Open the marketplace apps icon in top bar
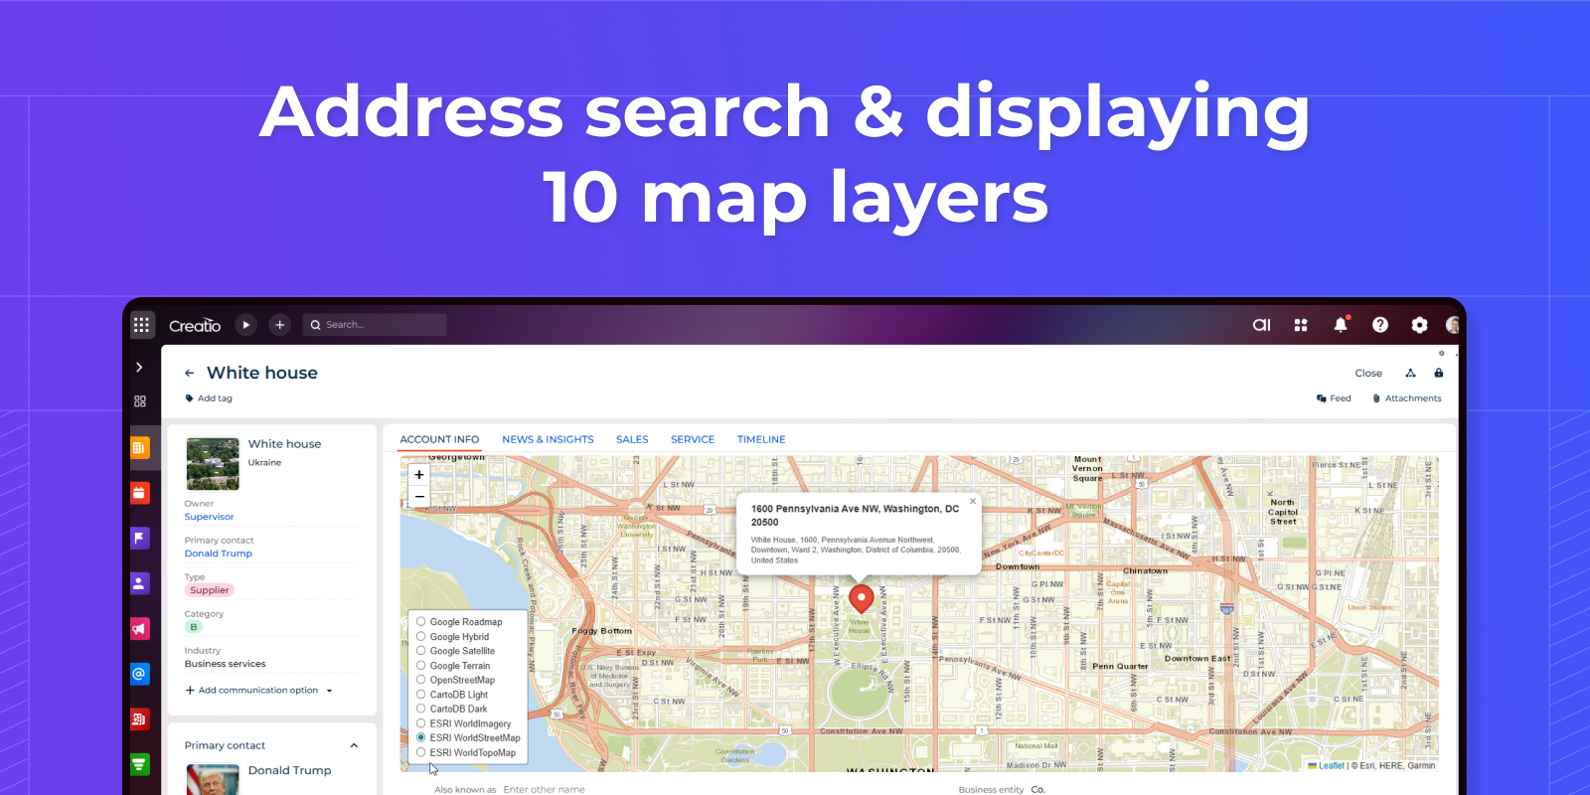The height and width of the screenshot is (795, 1590). (x=1301, y=325)
